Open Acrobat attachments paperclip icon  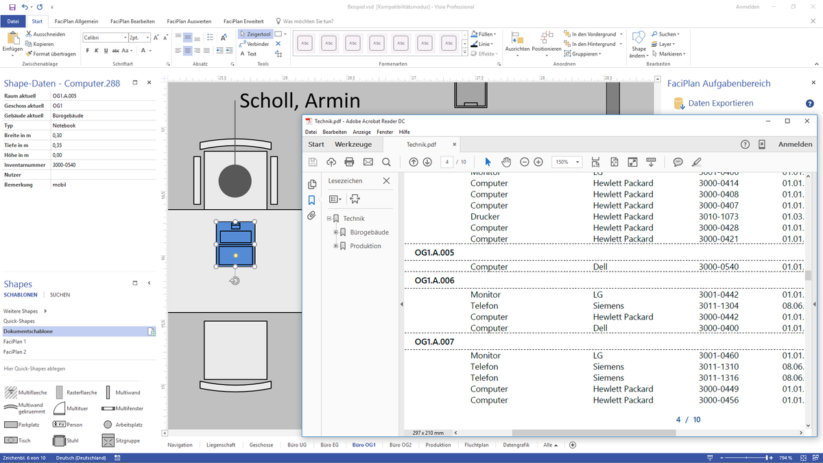coord(312,215)
